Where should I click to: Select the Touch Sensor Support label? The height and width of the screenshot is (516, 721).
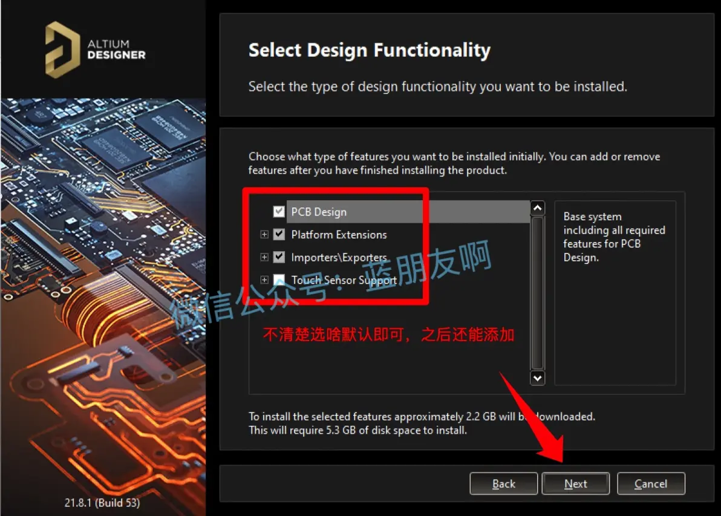click(344, 280)
